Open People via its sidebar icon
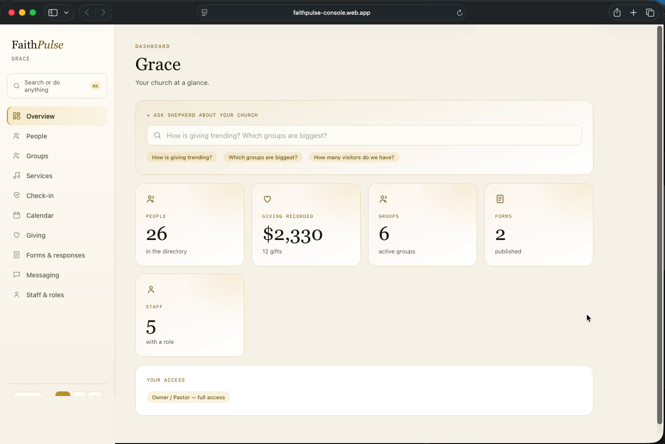 [x=17, y=136]
